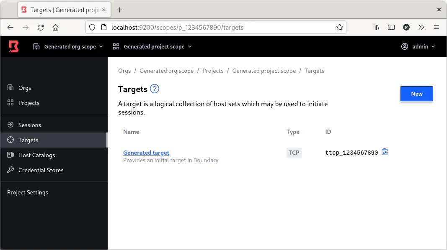Viewport: 447px width, 250px height.
Task: Copy the target ID ttcp_1234567890
Action: click(385, 152)
